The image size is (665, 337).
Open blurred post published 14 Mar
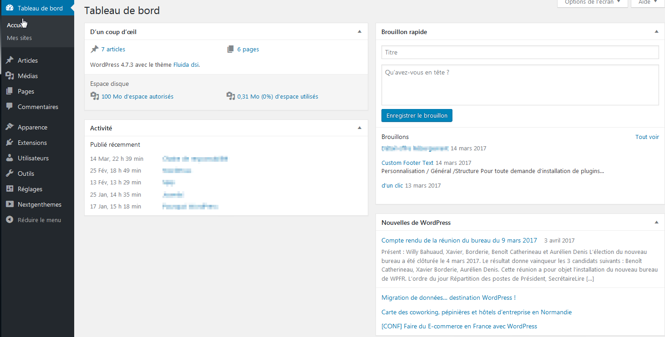(195, 159)
